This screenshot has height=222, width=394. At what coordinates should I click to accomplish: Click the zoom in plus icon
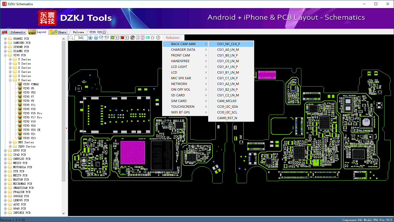(90, 38)
